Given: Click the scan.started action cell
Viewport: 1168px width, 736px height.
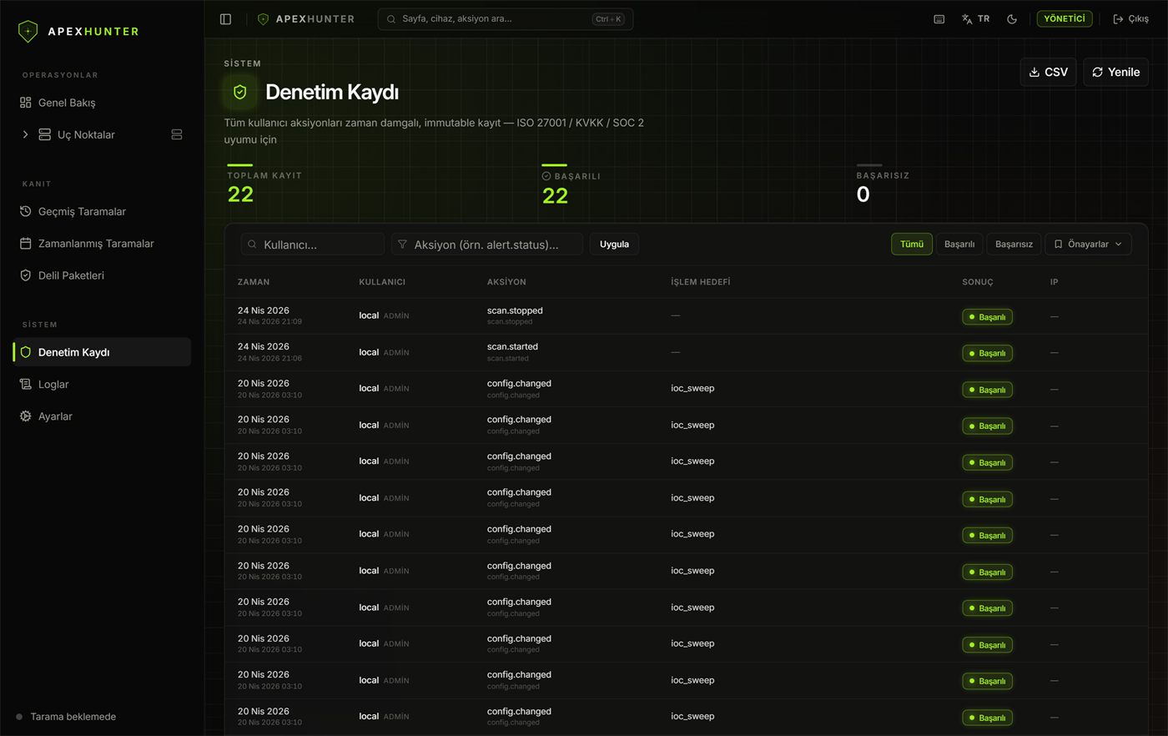Looking at the screenshot, I should pyautogui.click(x=512, y=352).
